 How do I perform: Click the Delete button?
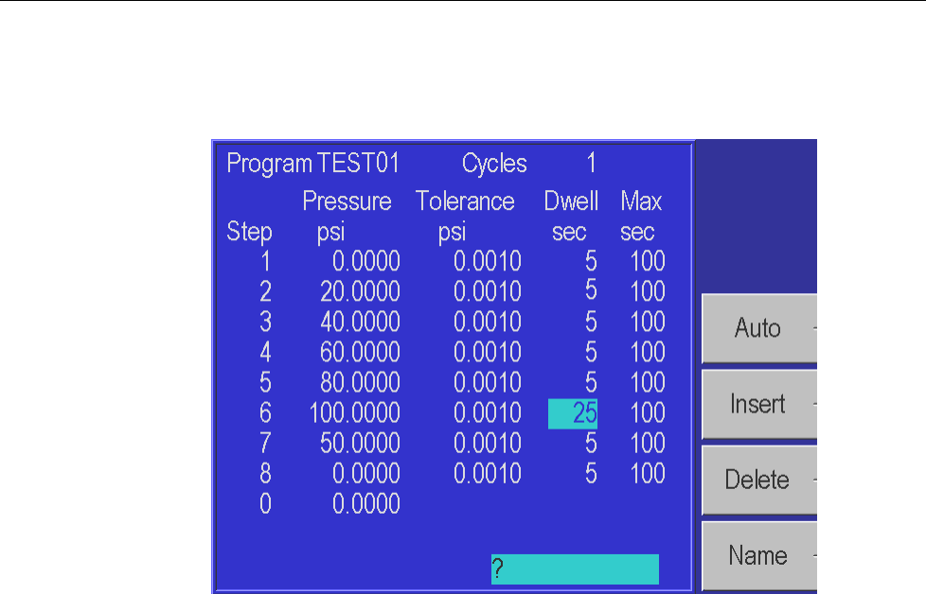point(759,480)
